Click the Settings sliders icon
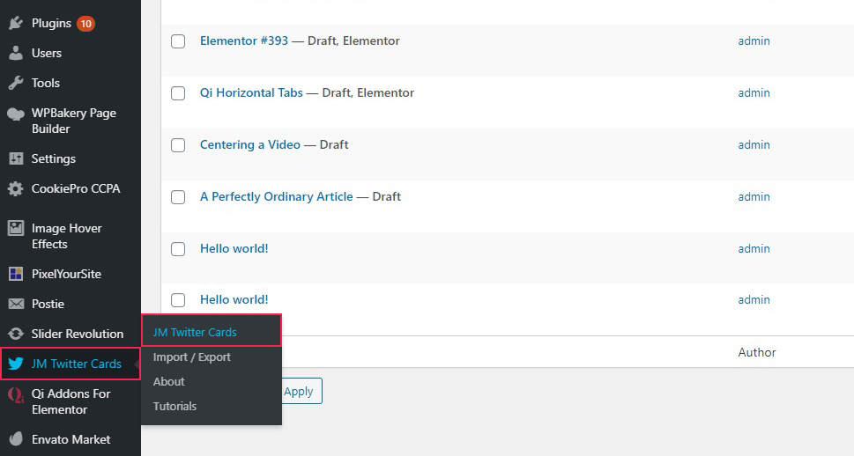The height and width of the screenshot is (456, 854). click(16, 158)
